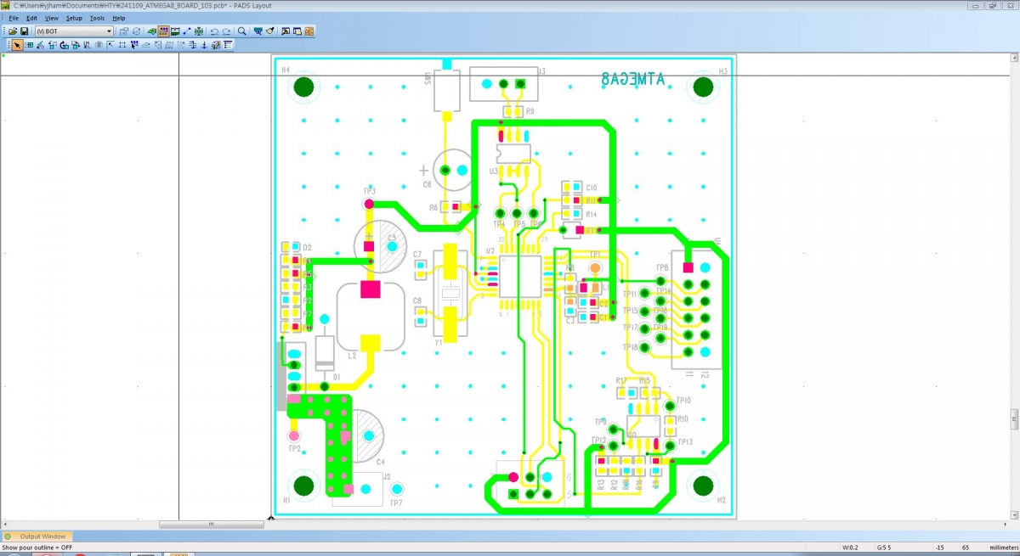Redo the last undone action
This screenshot has width=1020, height=556.
(226, 31)
